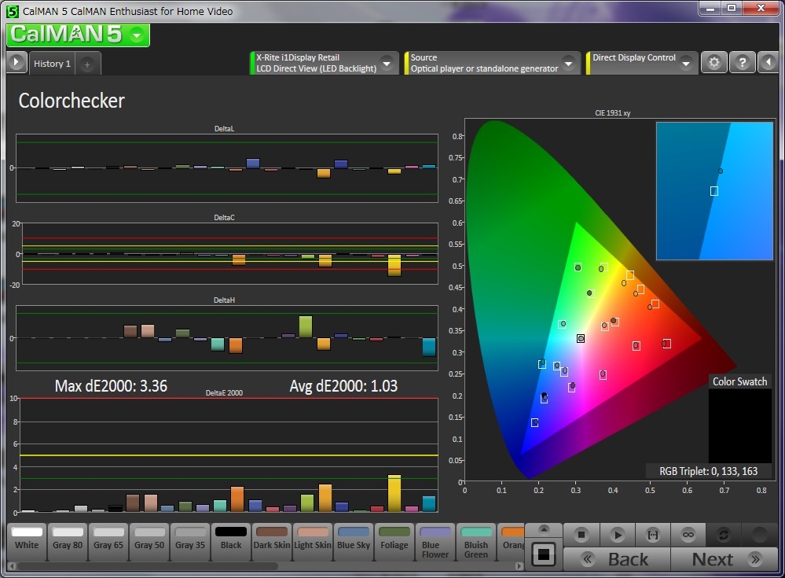Screen dimensions: 785x578
Task: Click the collapse arrow at far right of toolbar
Action: click(x=768, y=63)
